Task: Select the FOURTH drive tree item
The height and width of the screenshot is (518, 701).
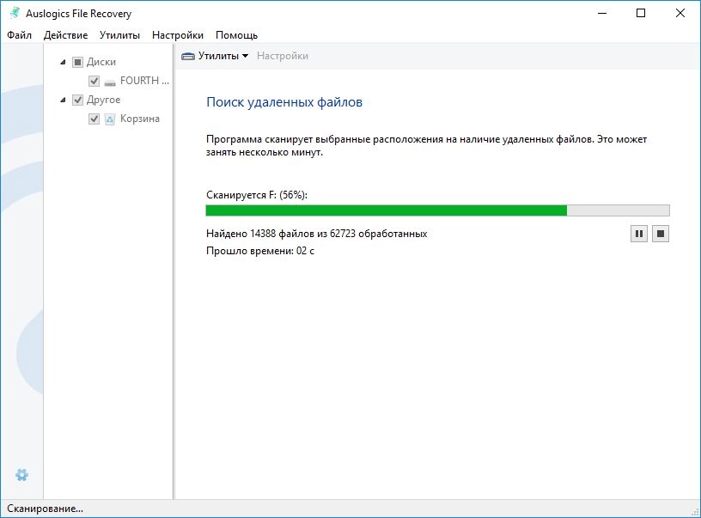Action: [144, 81]
